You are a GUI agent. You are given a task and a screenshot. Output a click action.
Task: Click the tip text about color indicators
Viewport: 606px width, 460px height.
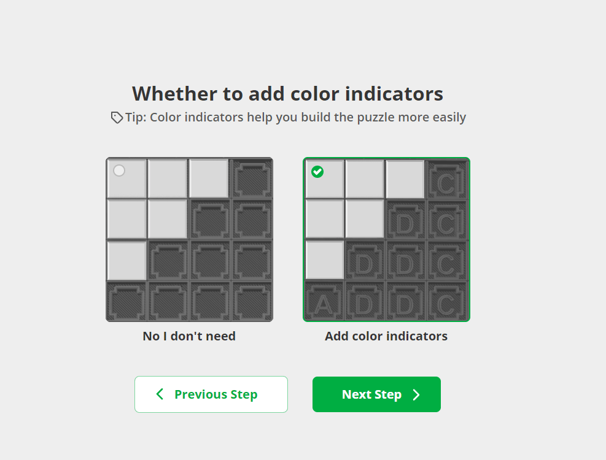pos(296,117)
